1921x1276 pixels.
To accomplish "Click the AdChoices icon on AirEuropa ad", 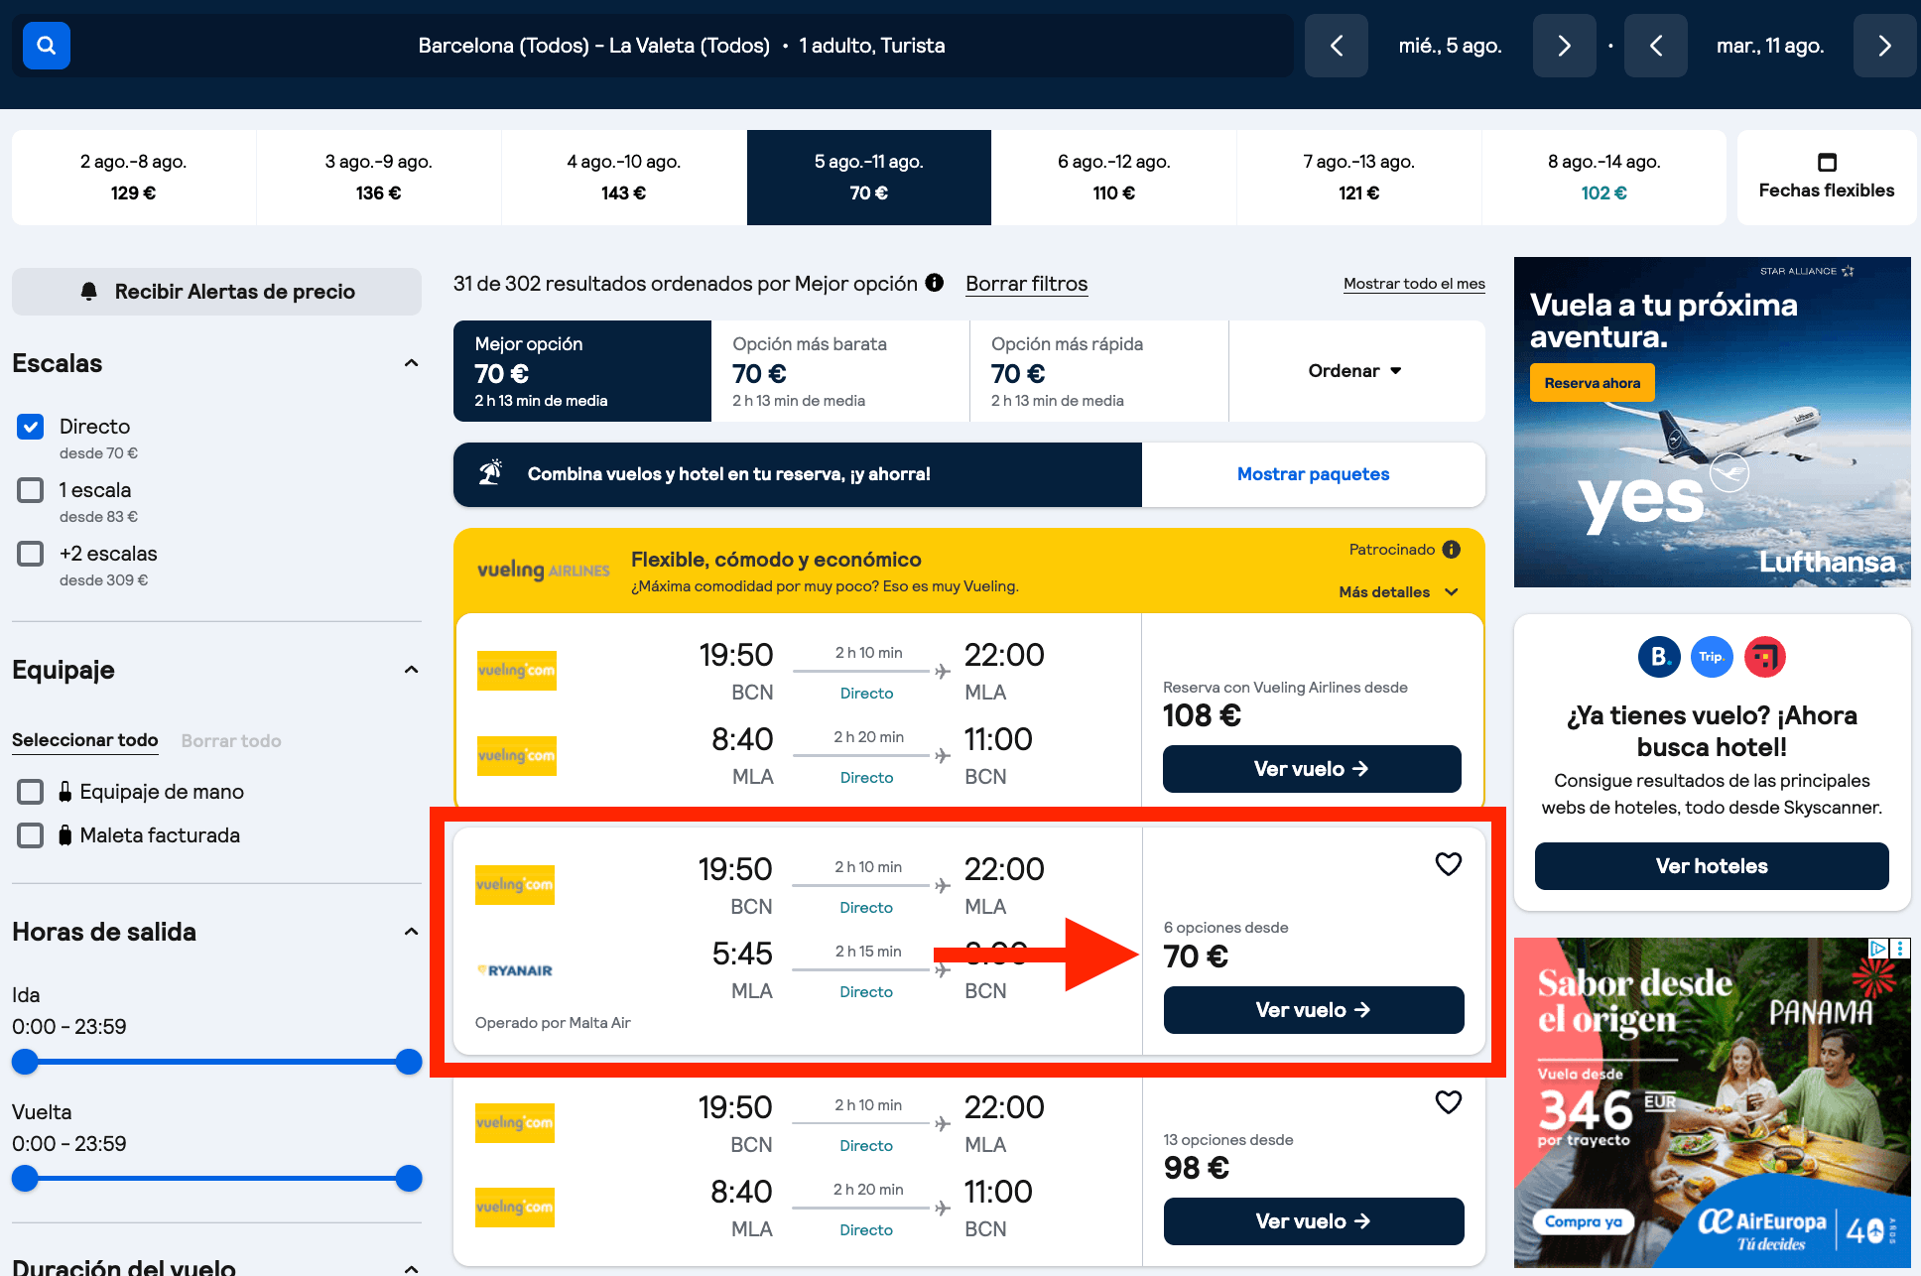I will coord(1877,948).
